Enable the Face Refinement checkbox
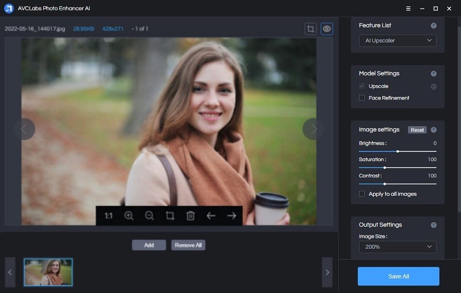 [x=362, y=98]
